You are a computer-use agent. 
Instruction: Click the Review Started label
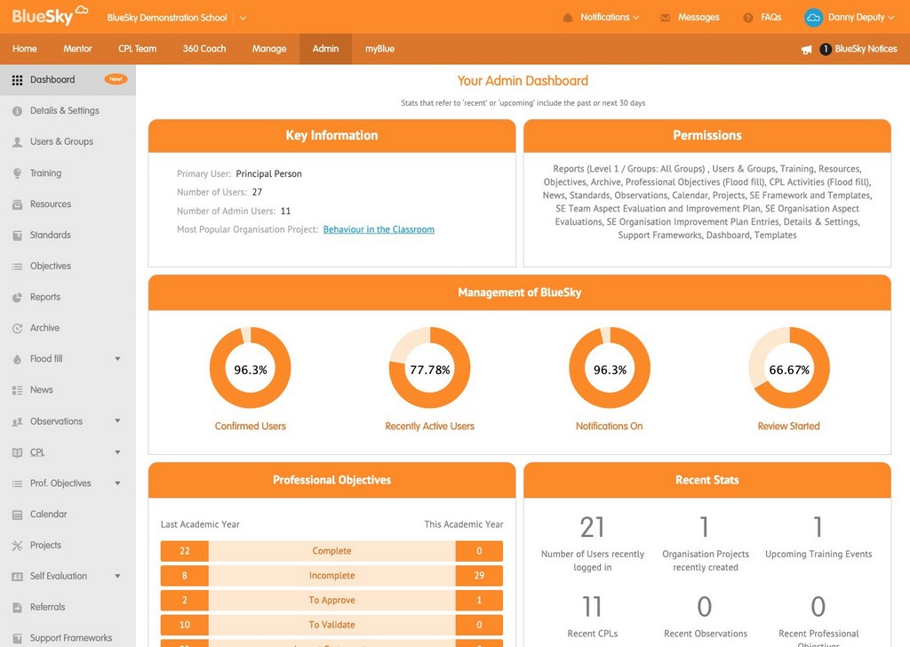pos(789,426)
